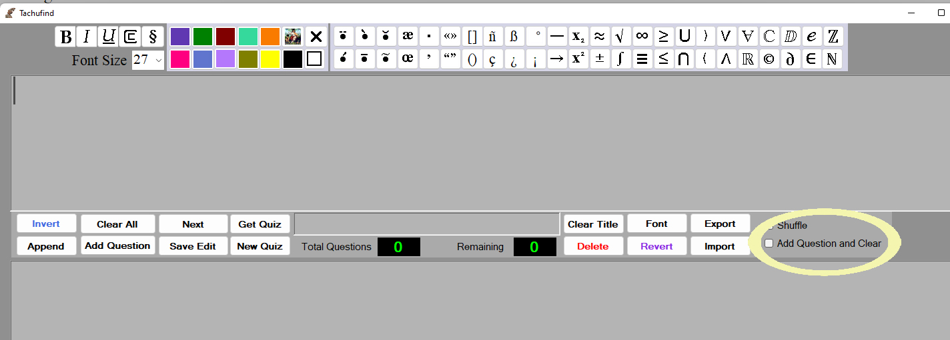Click the Export button
The height and width of the screenshot is (340, 950).
click(721, 224)
